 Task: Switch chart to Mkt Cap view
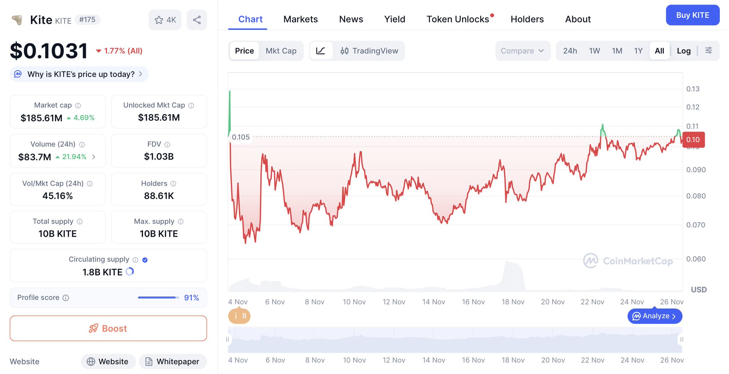[281, 51]
